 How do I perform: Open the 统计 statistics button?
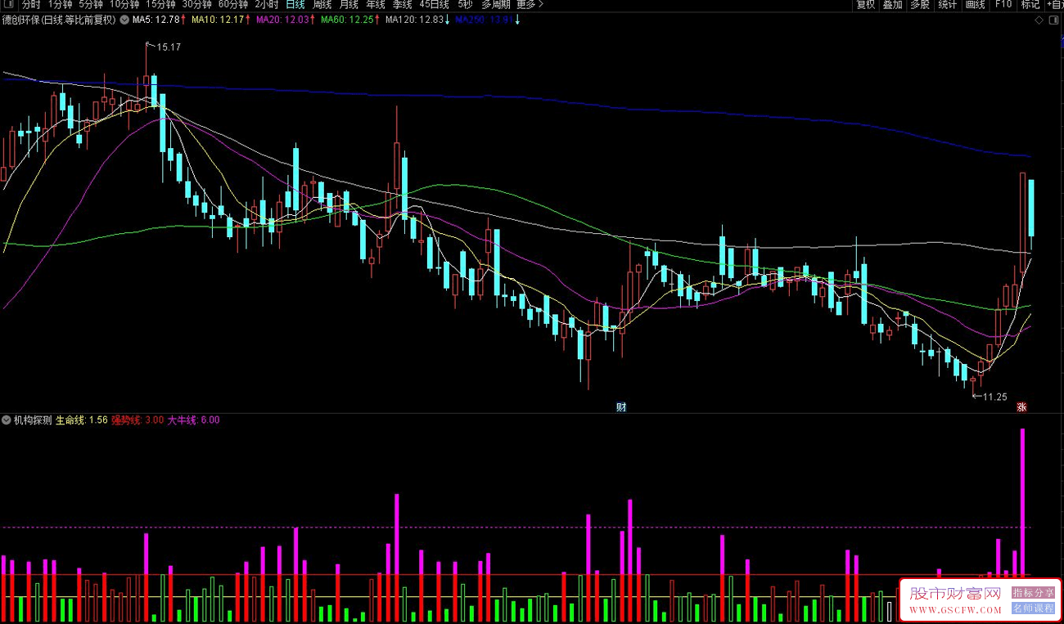click(x=948, y=5)
